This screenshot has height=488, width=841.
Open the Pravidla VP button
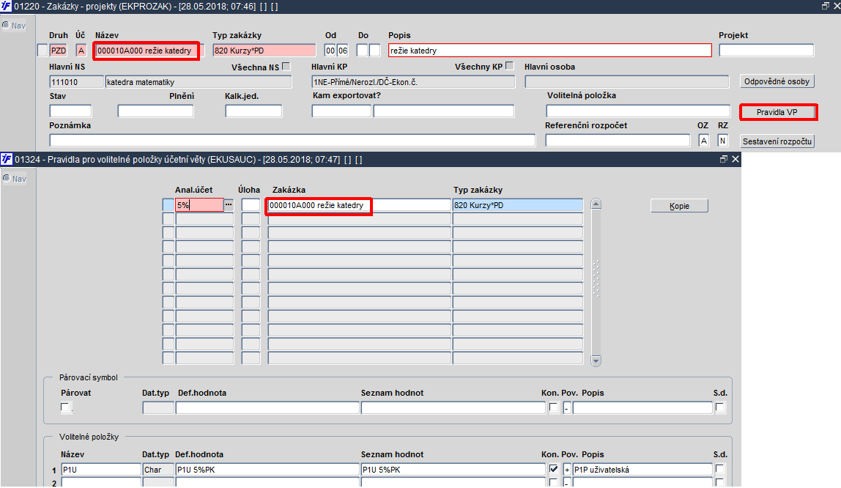pyautogui.click(x=777, y=112)
